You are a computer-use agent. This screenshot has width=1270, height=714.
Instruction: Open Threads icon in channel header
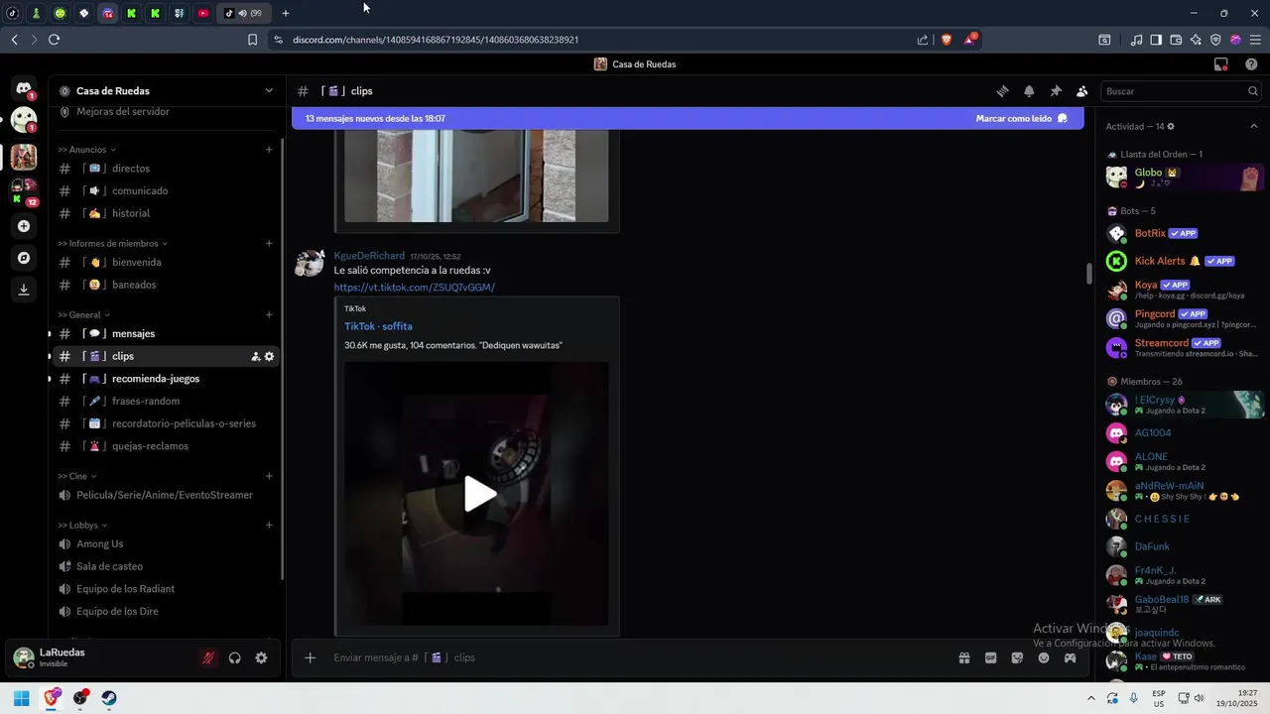click(x=1002, y=91)
